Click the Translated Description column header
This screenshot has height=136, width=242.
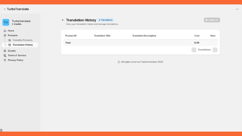(144, 36)
